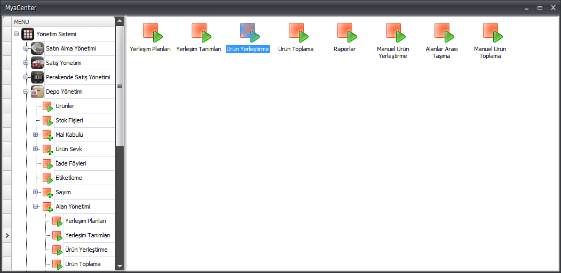Click the Mal Kabulü tree node icon
This screenshot has width=561, height=273.
[x=48, y=135]
